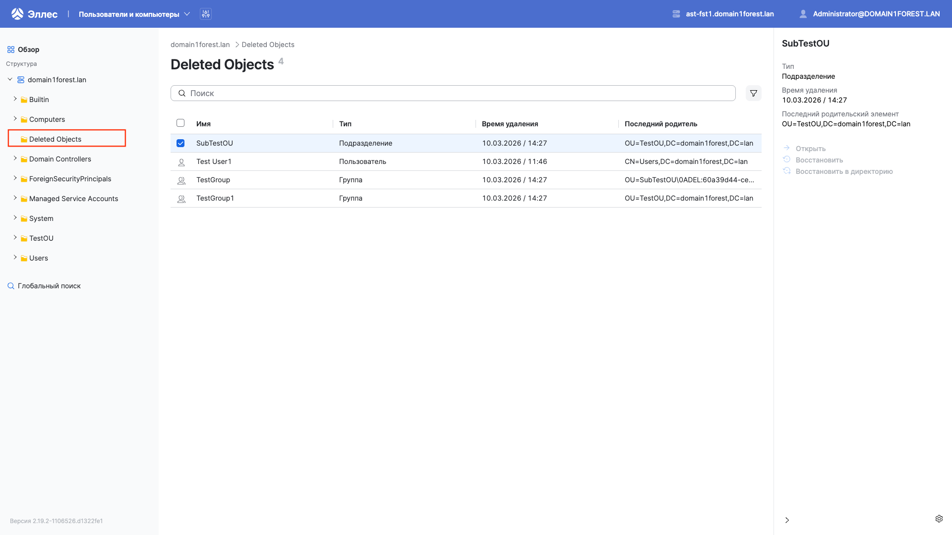This screenshot has width=952, height=535.
Task: Check the select-all checkbox in table header
Action: 180,123
